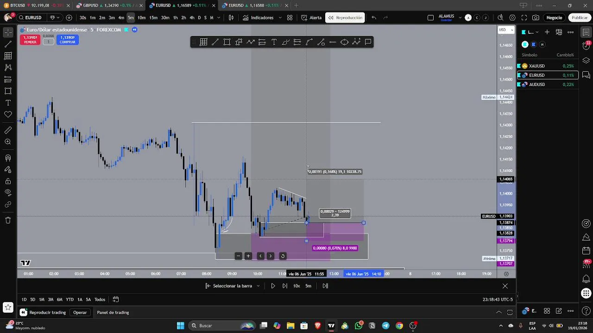Click the Alerta button
Image resolution: width=593 pixels, height=333 pixels.
coord(311,18)
